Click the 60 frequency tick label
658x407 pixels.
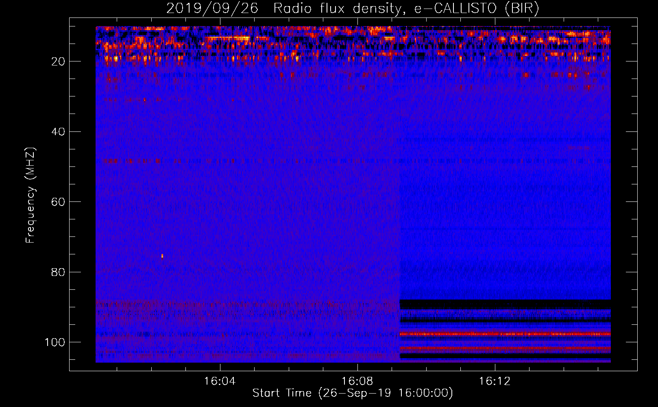(x=59, y=202)
